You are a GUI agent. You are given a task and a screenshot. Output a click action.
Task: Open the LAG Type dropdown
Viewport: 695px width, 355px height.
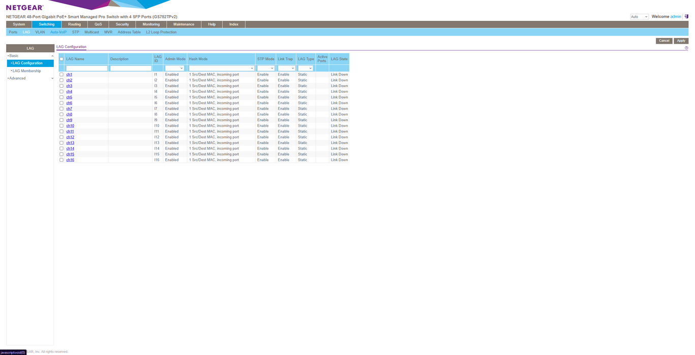pos(305,68)
